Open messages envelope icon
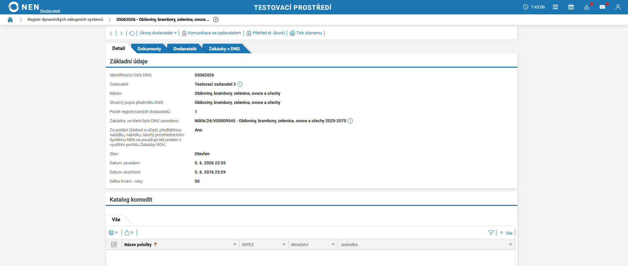628x266 pixels. tap(602, 7)
